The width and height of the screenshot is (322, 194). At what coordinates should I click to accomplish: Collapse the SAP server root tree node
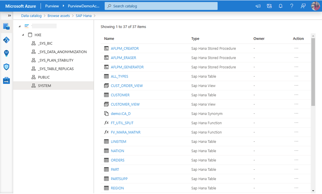pyautogui.click(x=20, y=26)
